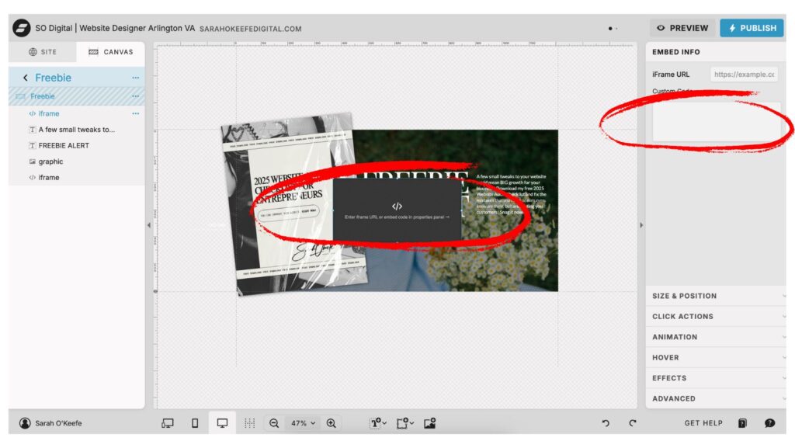This screenshot has width=795, height=448.
Task: Expand the Effects section
Action: [715, 378]
